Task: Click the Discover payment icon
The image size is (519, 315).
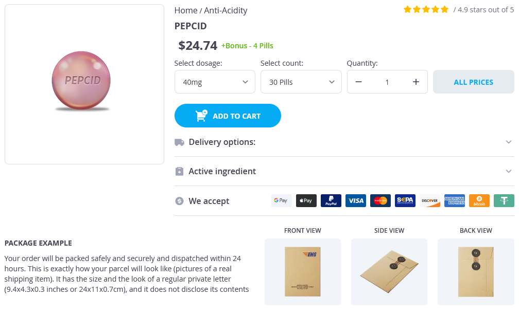Action: tap(430, 201)
